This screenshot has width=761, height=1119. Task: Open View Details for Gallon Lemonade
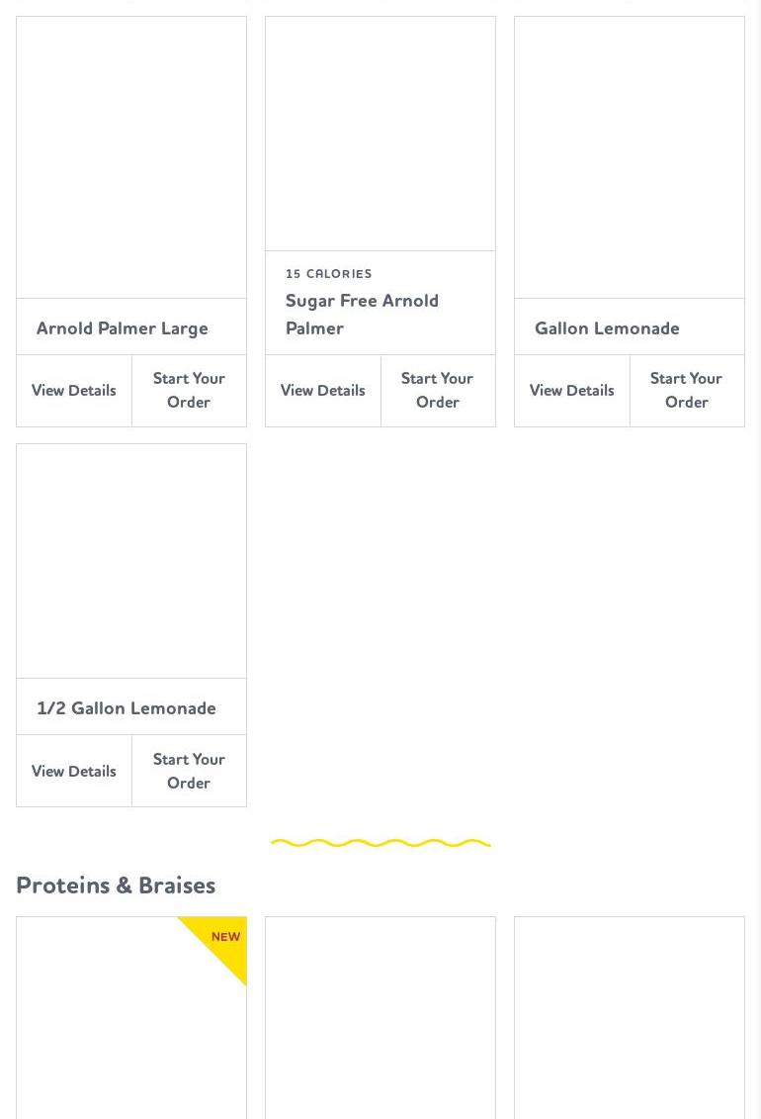tap(572, 391)
